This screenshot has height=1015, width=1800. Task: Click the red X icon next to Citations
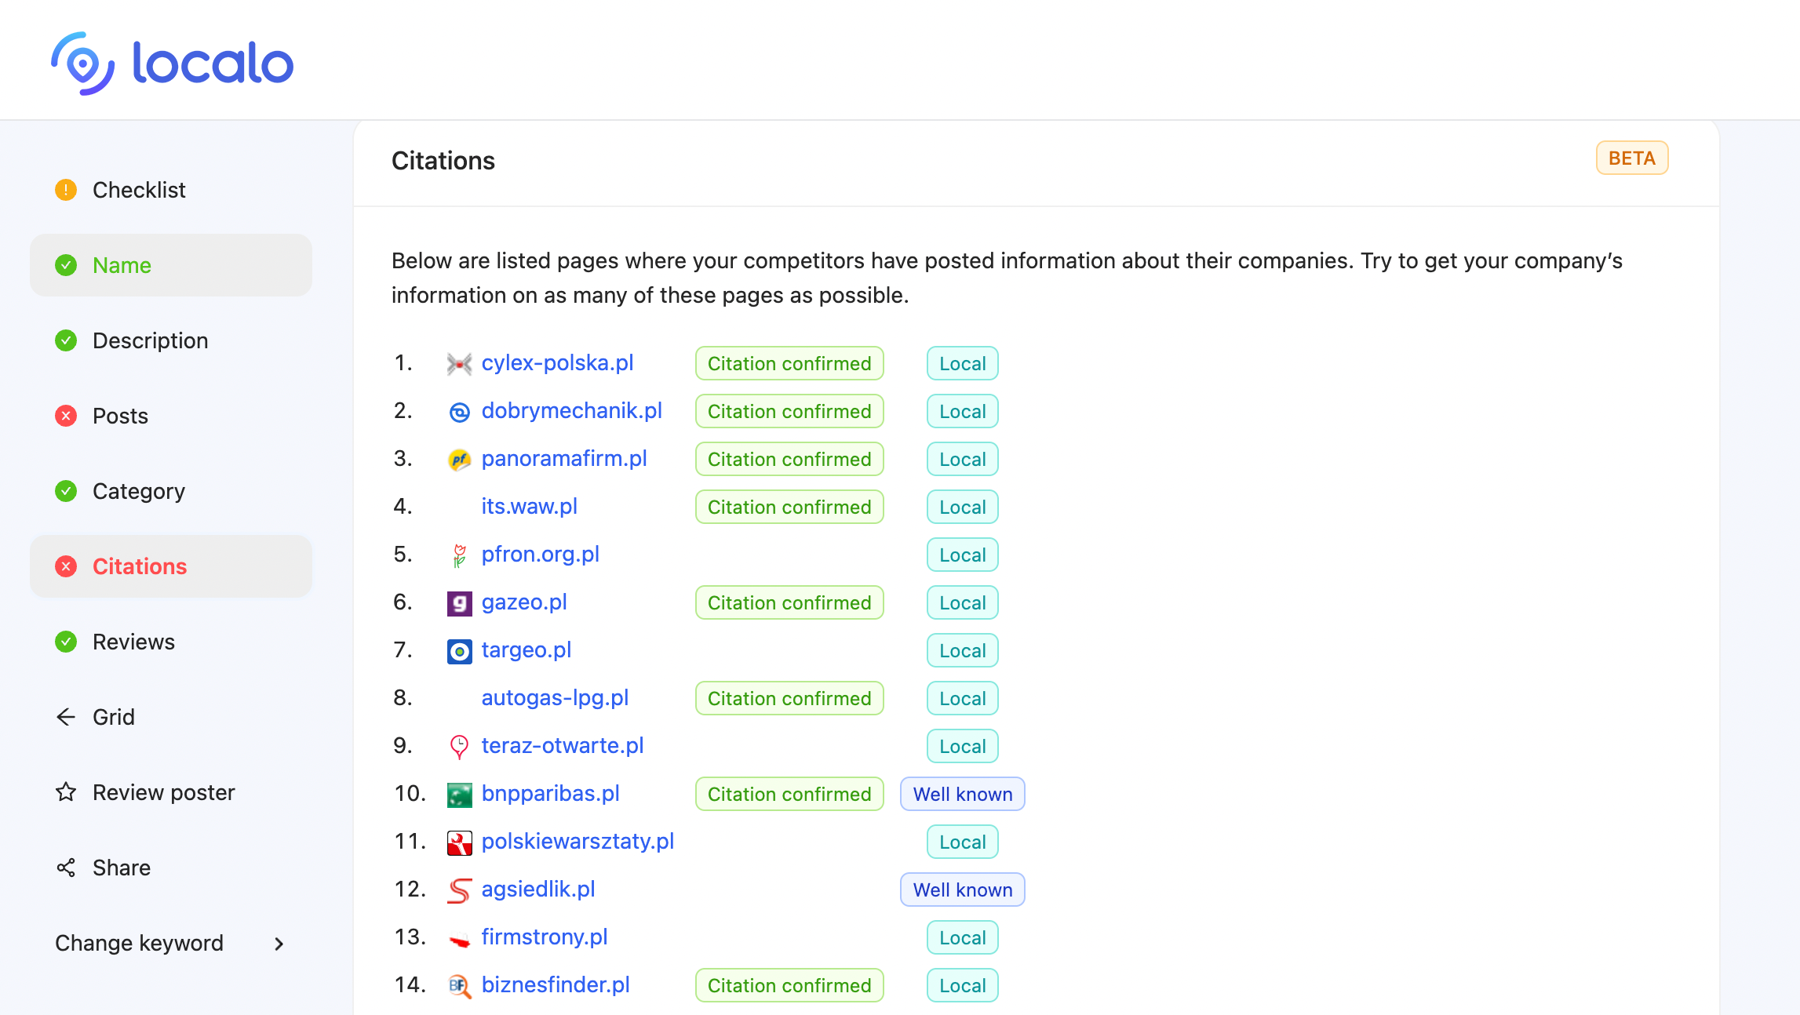pyautogui.click(x=67, y=566)
